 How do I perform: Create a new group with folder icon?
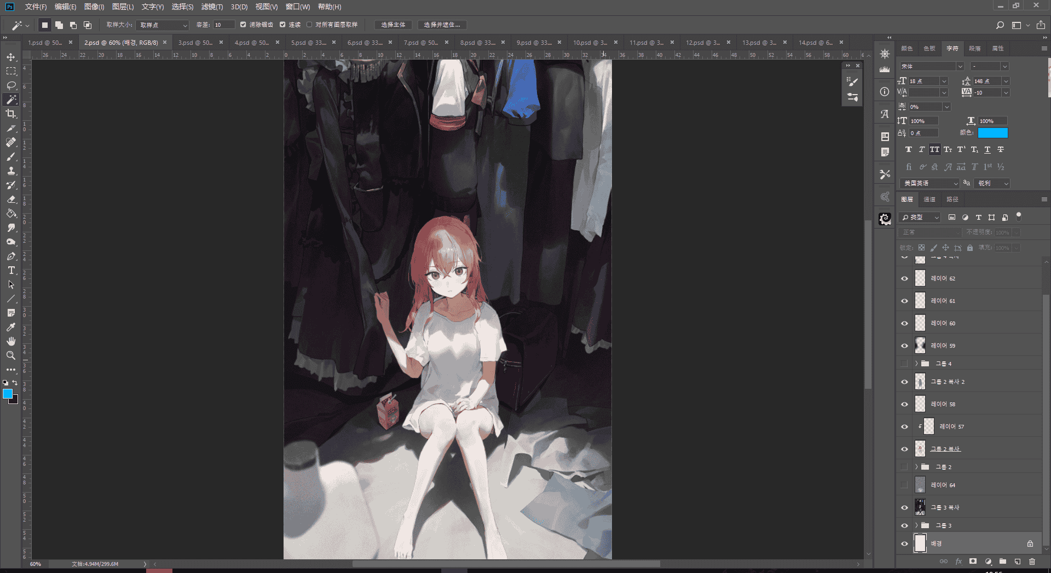[x=1002, y=562]
